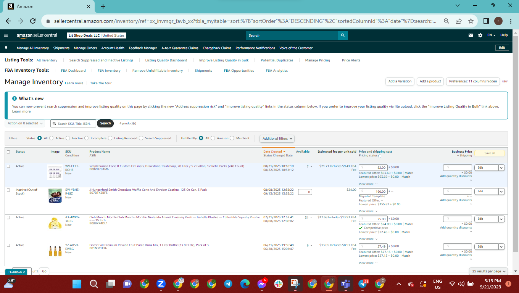Click the magnifier button of the top search

(343, 35)
